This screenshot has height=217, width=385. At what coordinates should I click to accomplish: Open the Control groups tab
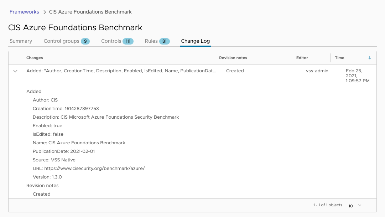(67, 41)
